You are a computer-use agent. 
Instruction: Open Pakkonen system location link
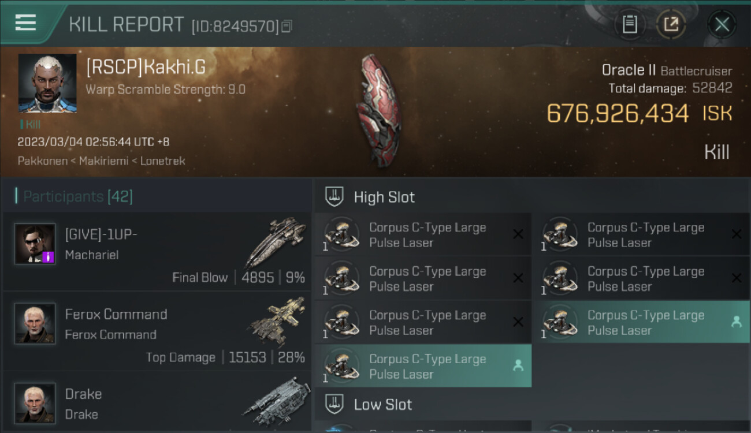(42, 161)
